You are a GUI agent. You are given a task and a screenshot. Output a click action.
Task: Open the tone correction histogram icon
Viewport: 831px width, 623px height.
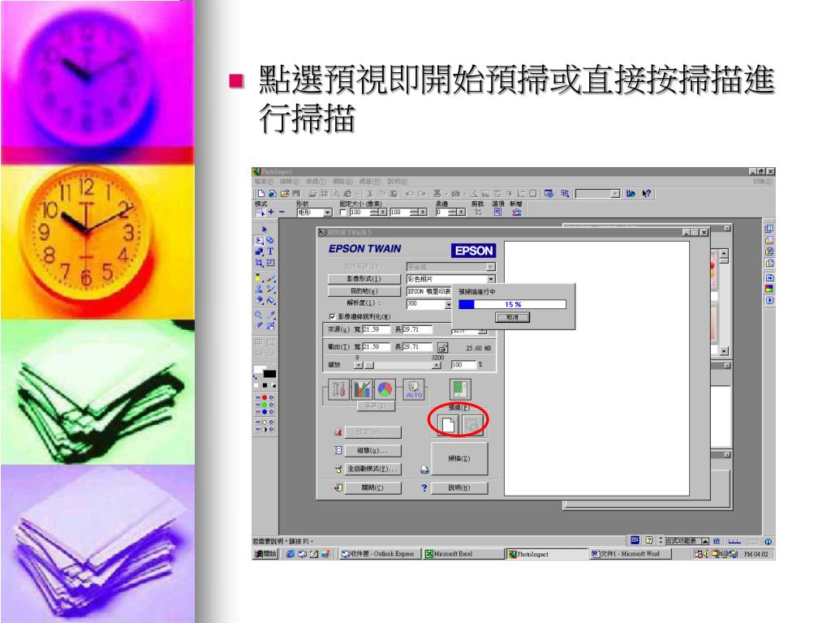click(362, 390)
